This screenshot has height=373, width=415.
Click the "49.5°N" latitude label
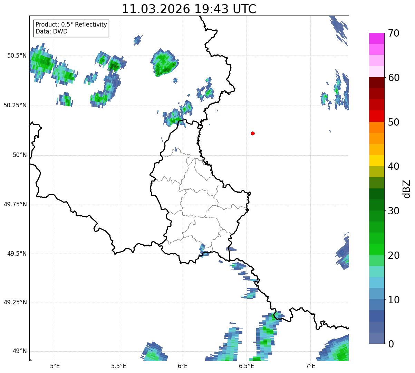[17, 254]
